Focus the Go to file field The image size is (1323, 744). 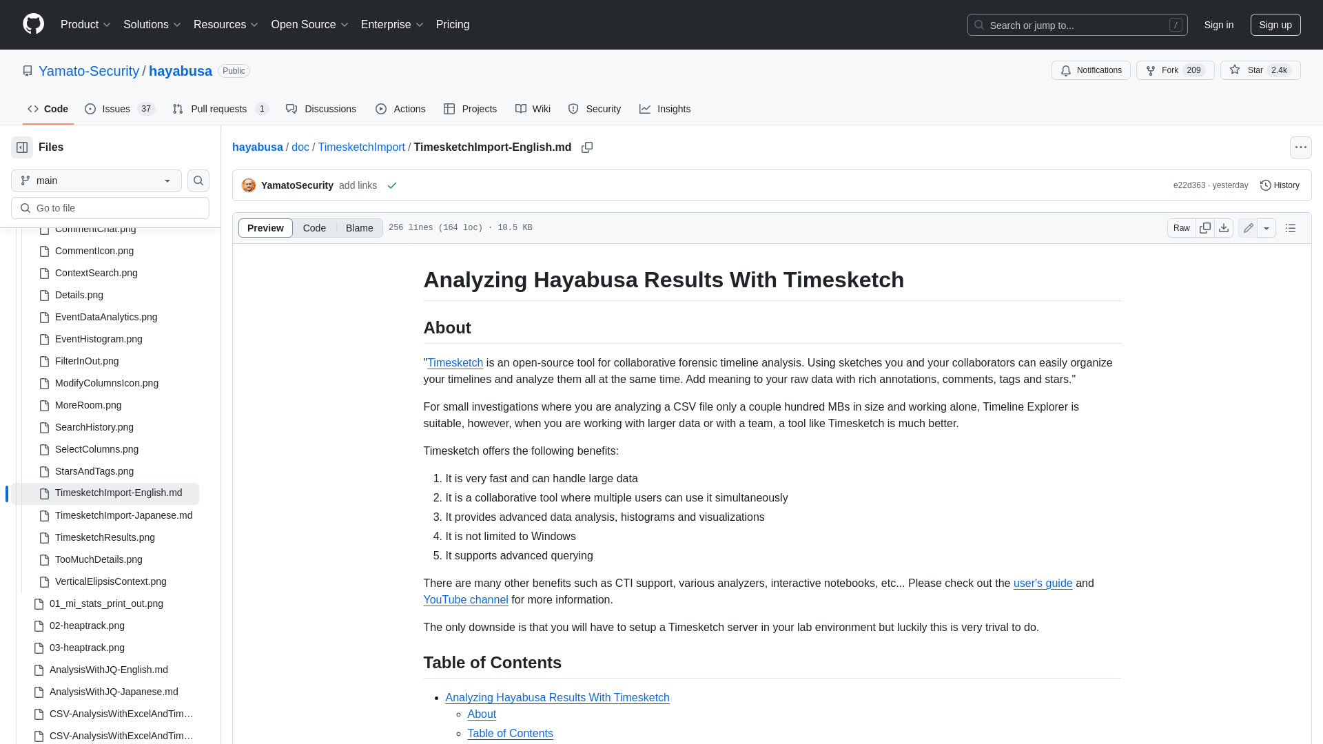[x=110, y=208]
